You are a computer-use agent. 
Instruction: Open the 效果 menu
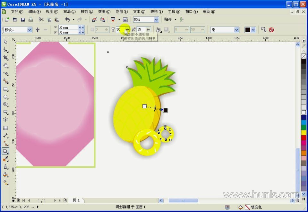coord(104,12)
